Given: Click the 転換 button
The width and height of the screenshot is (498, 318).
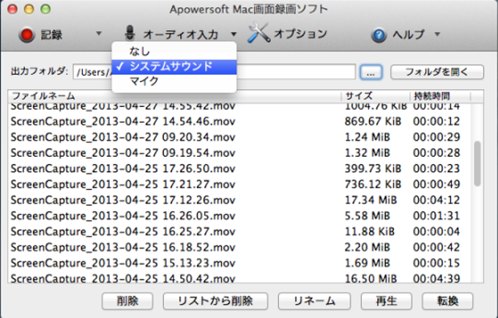Looking at the screenshot, I should (x=447, y=301).
